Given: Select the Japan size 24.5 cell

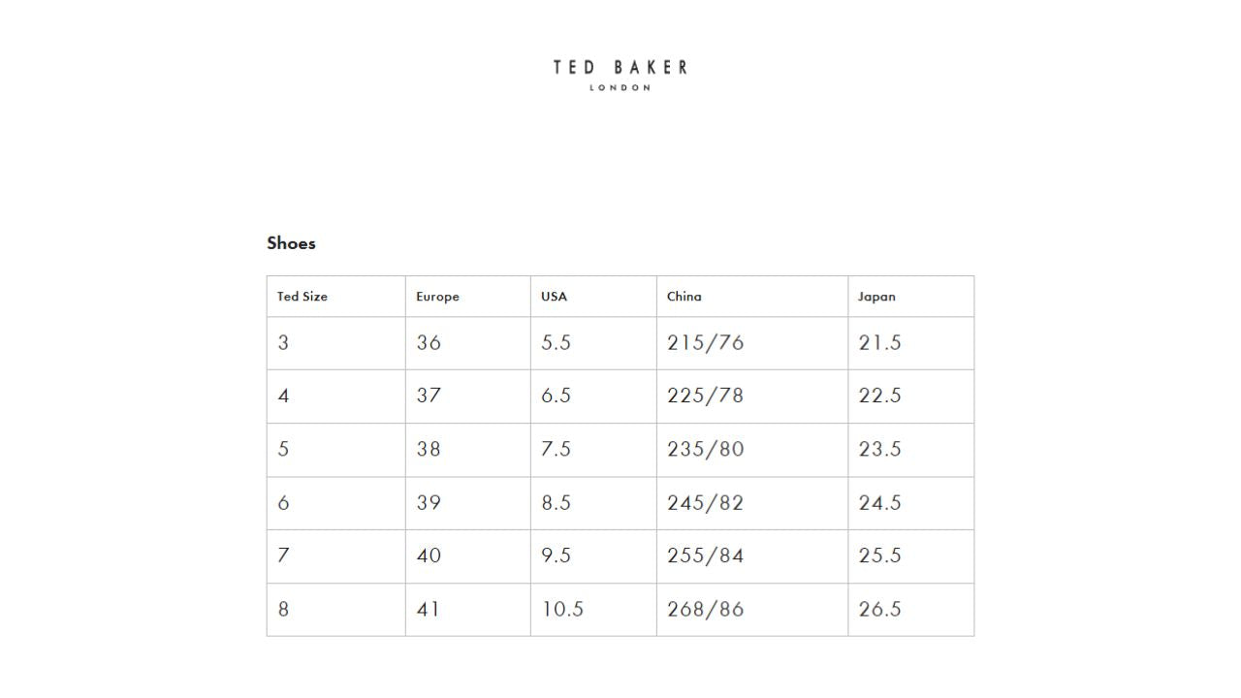Looking at the screenshot, I should [x=879, y=502].
